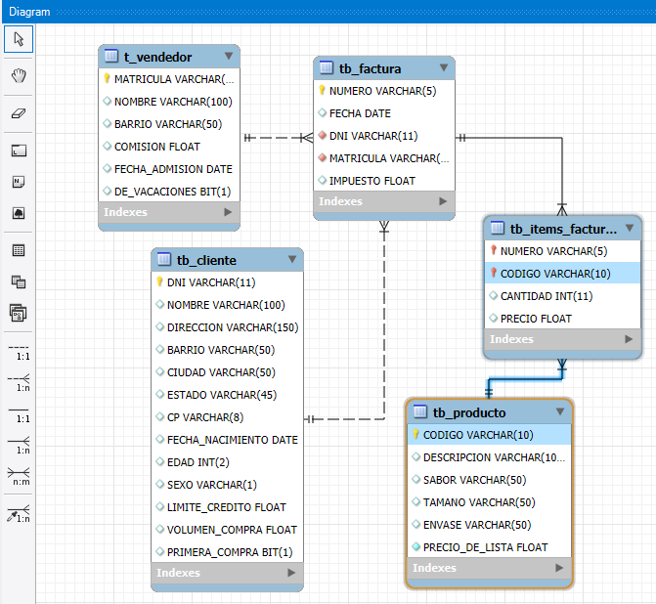Select CIUDAD VARCHAR(50) column
The width and height of the screenshot is (656, 604).
[227, 372]
